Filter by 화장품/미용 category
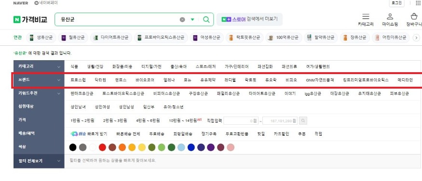The image size is (422, 181). pyautogui.click(x=122, y=66)
